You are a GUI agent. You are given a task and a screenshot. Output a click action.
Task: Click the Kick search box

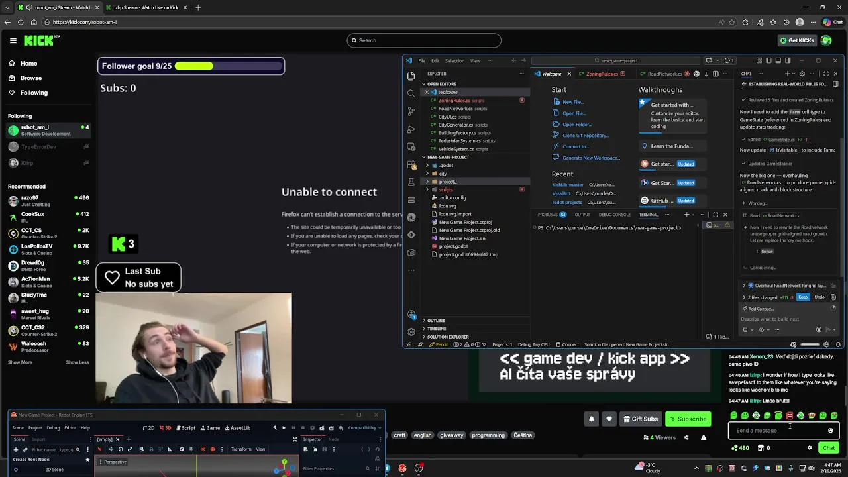pyautogui.click(x=424, y=40)
